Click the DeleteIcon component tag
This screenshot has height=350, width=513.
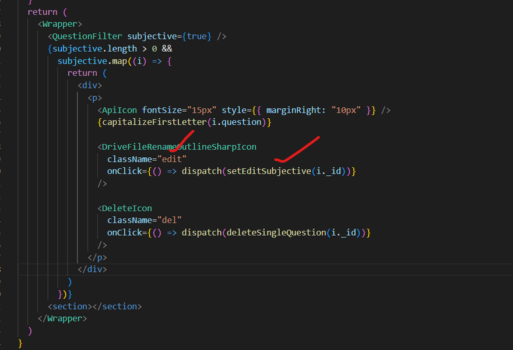click(127, 208)
